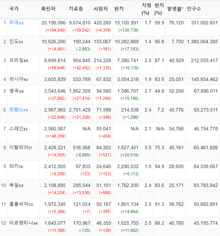The image size is (220, 236).
Task: Select the 독일 DE country name
Action: click(16, 185)
